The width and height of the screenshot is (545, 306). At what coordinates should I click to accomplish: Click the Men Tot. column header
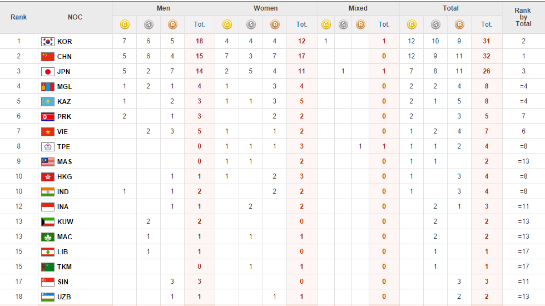(x=199, y=24)
